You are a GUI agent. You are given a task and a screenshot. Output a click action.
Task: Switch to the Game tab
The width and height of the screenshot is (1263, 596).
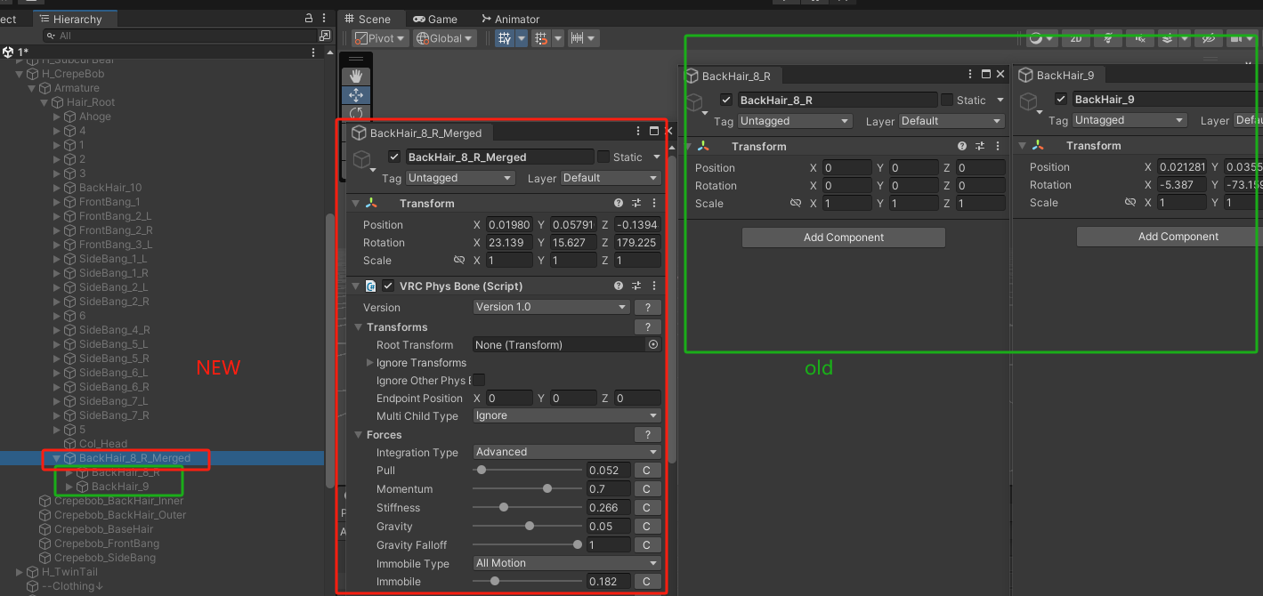[x=437, y=18]
